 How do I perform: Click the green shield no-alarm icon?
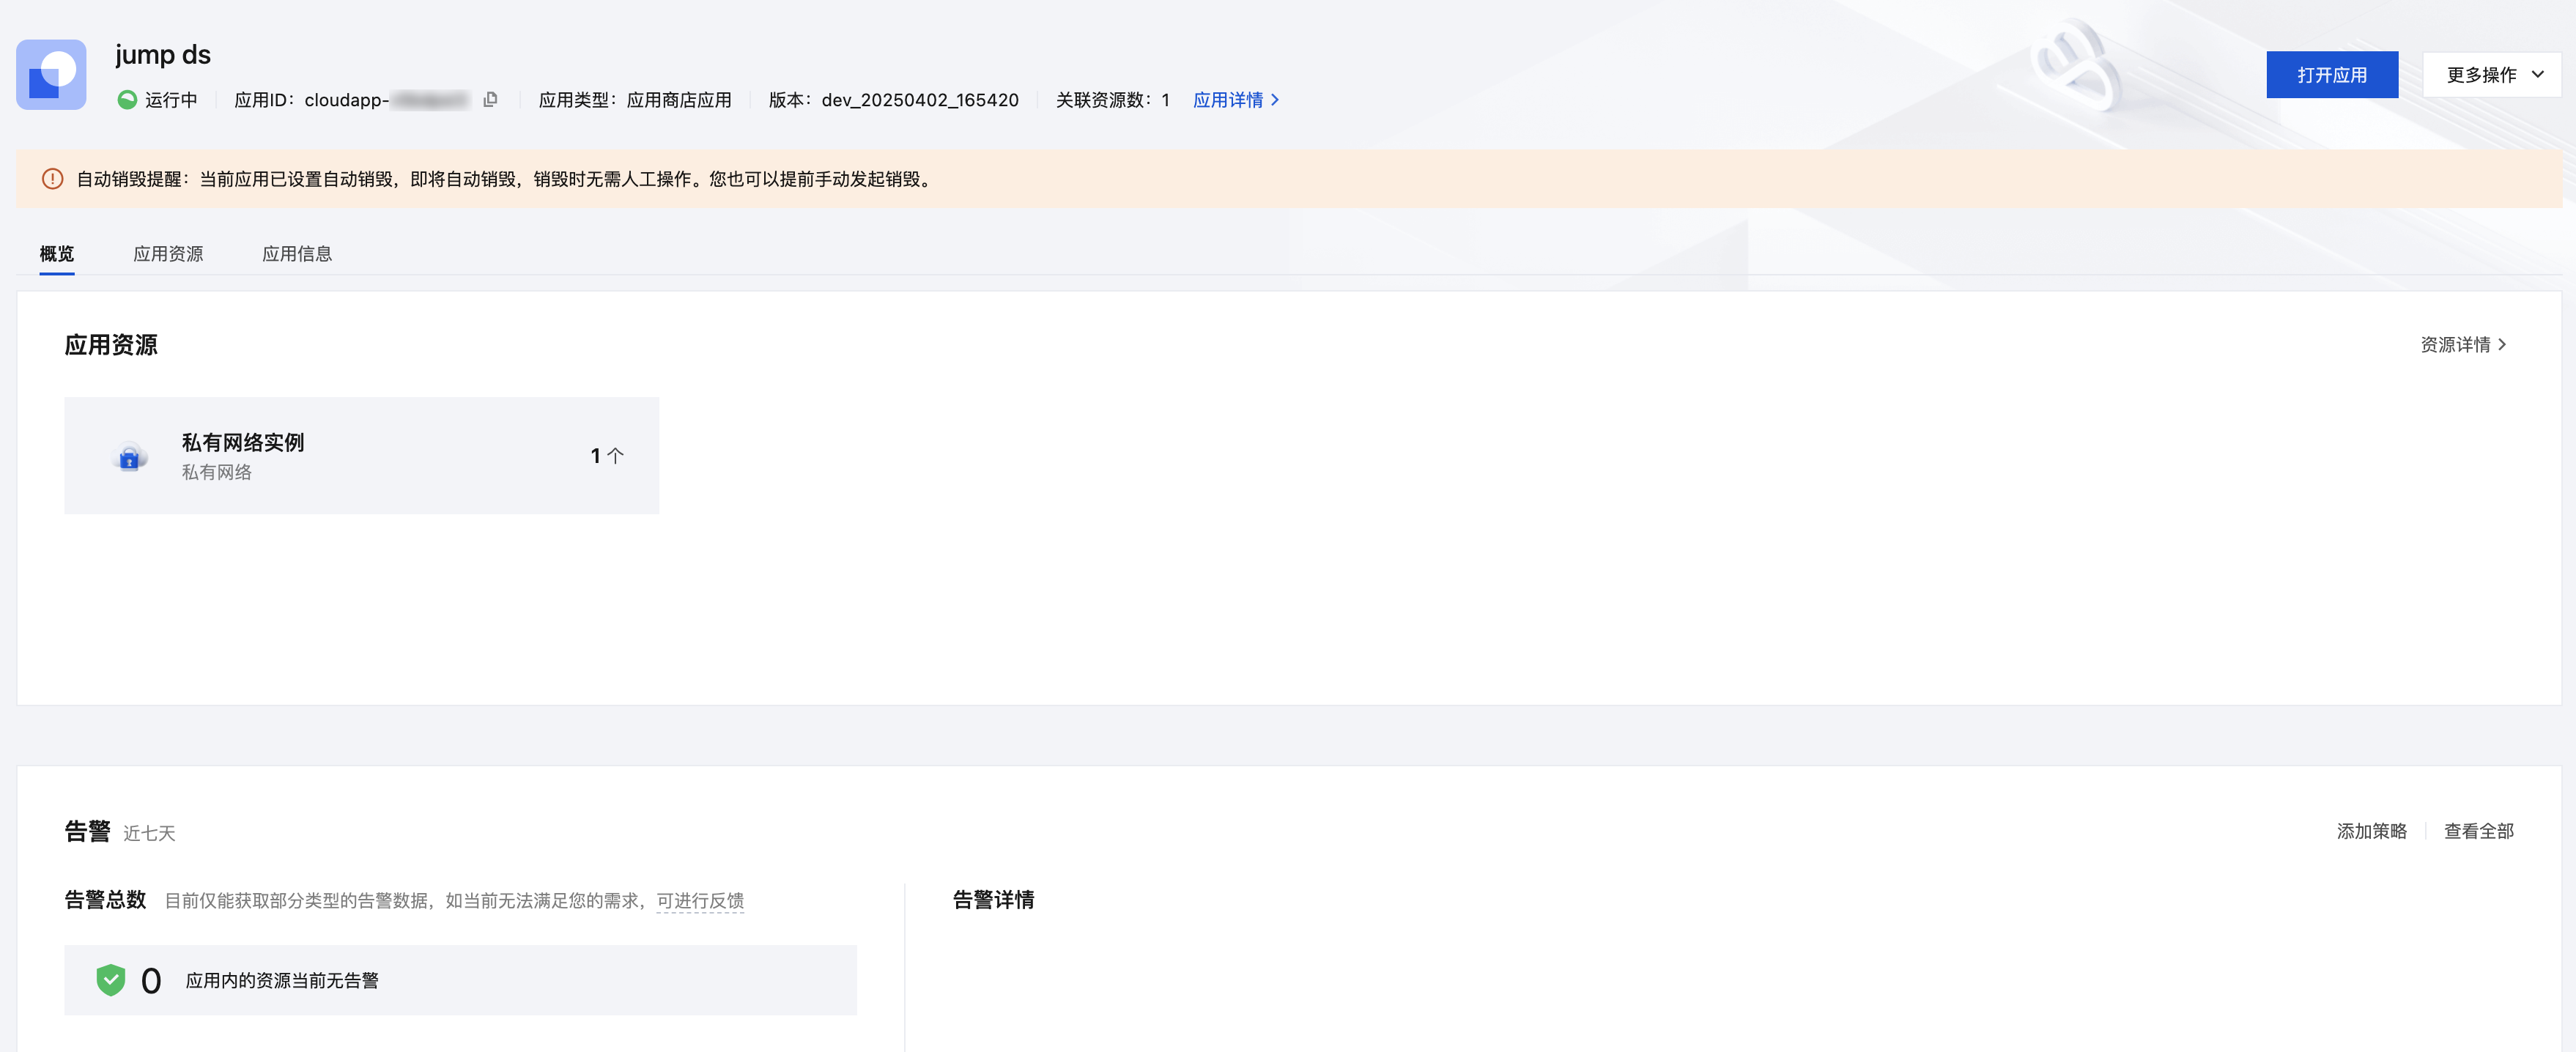point(110,980)
